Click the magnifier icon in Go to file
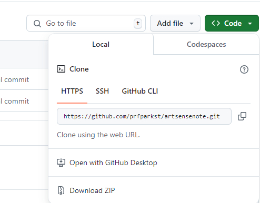 click(x=37, y=24)
